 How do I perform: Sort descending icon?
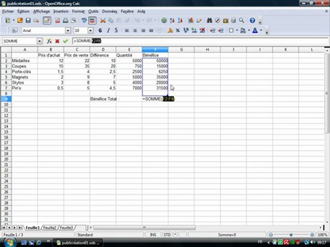click(x=180, y=20)
